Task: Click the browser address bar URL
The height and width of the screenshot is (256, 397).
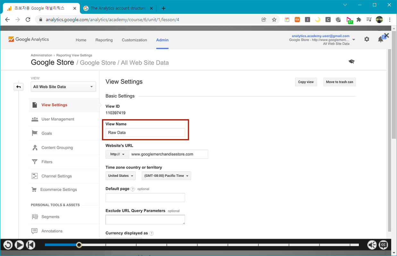Action: (x=112, y=20)
